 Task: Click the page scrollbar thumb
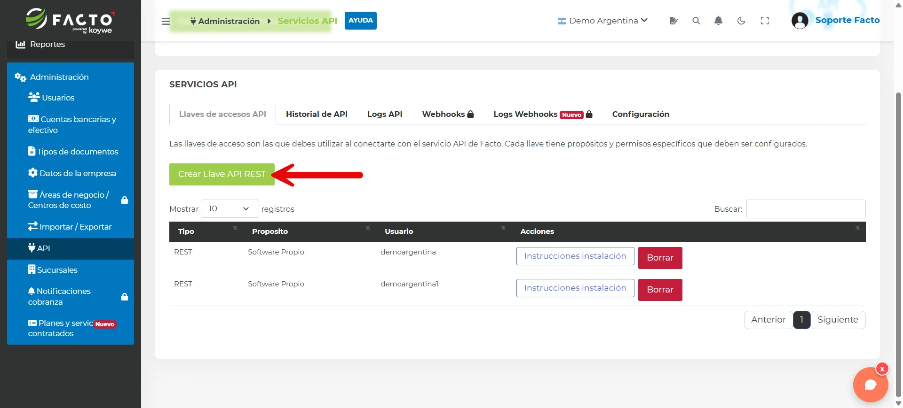pyautogui.click(x=898, y=244)
